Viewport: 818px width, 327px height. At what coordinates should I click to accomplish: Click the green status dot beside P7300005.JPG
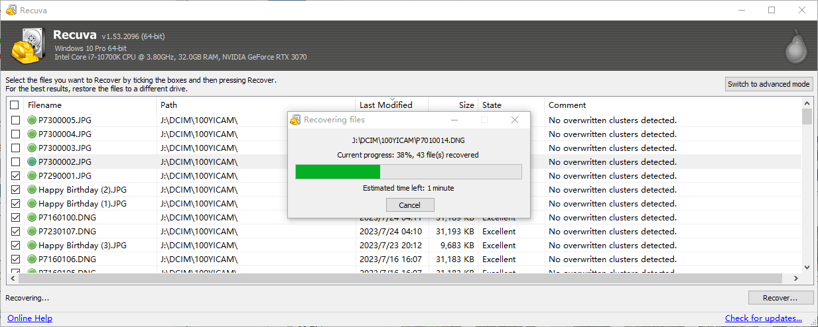32,120
